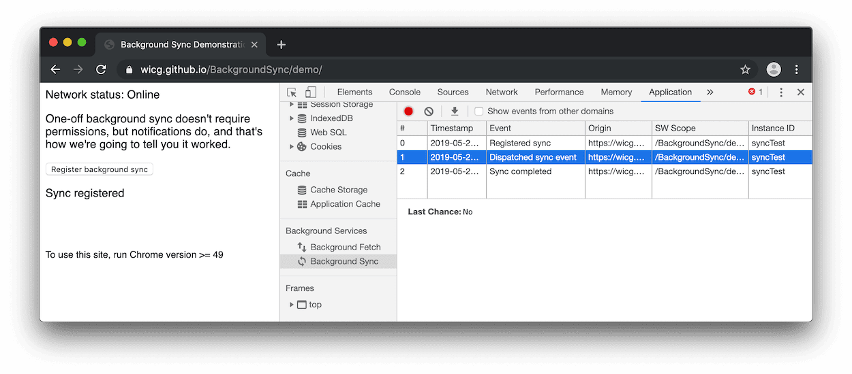Toggle the device toolbar icon
Viewport: 852px width, 374px height.
coord(310,92)
